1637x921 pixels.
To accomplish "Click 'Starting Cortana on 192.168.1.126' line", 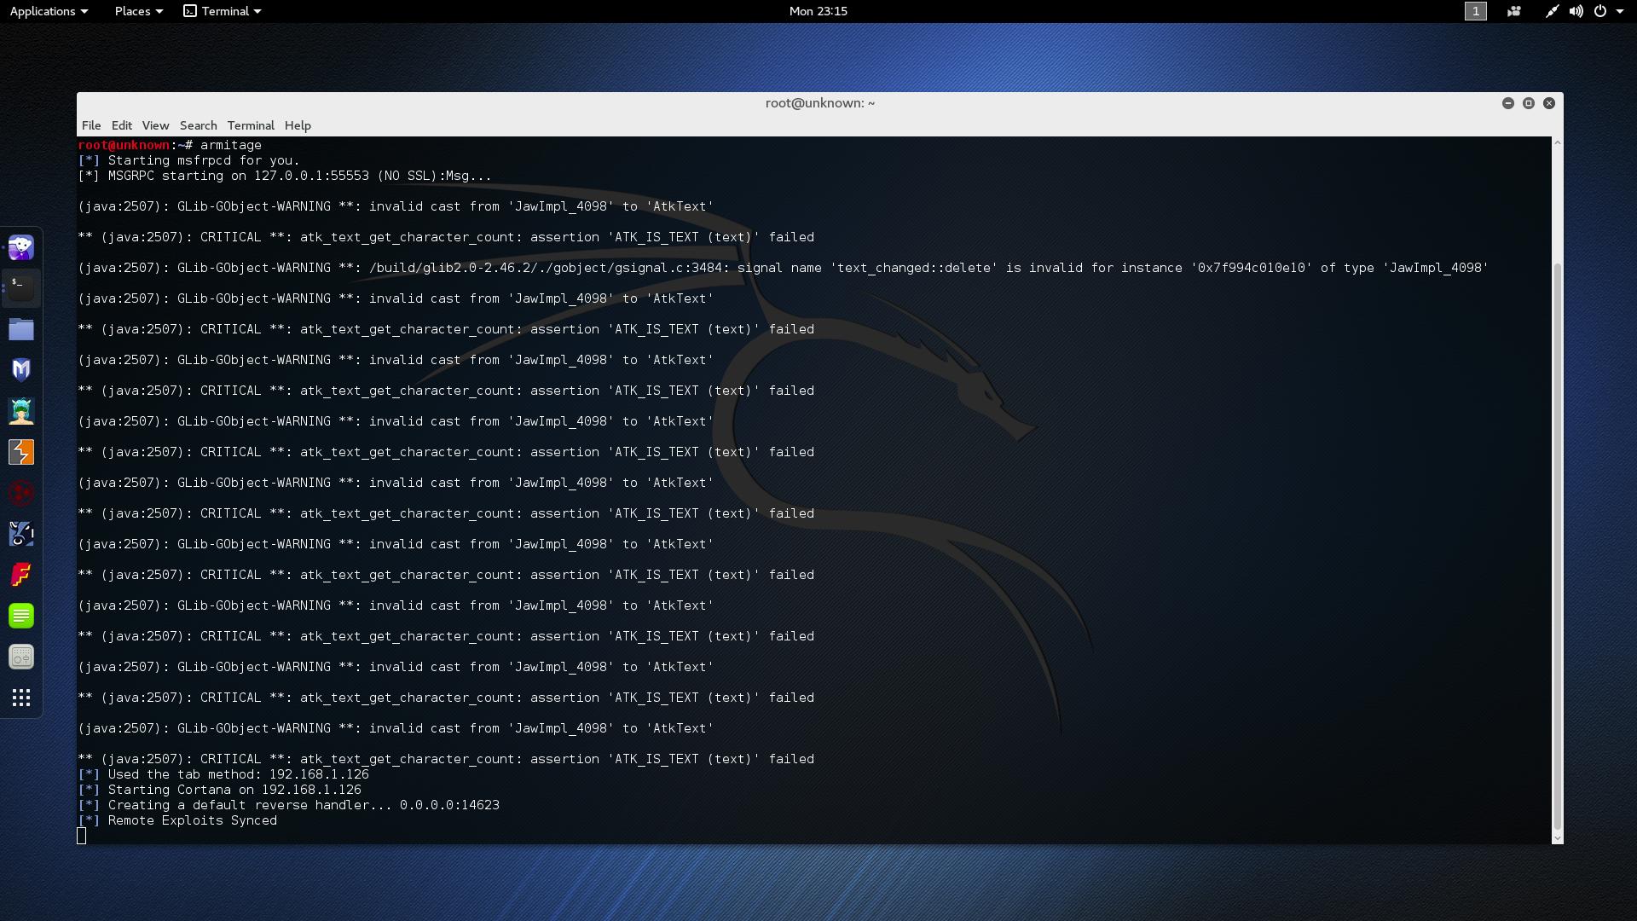I will tap(220, 790).
